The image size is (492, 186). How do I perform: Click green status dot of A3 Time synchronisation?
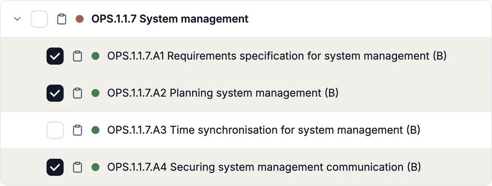click(96, 130)
